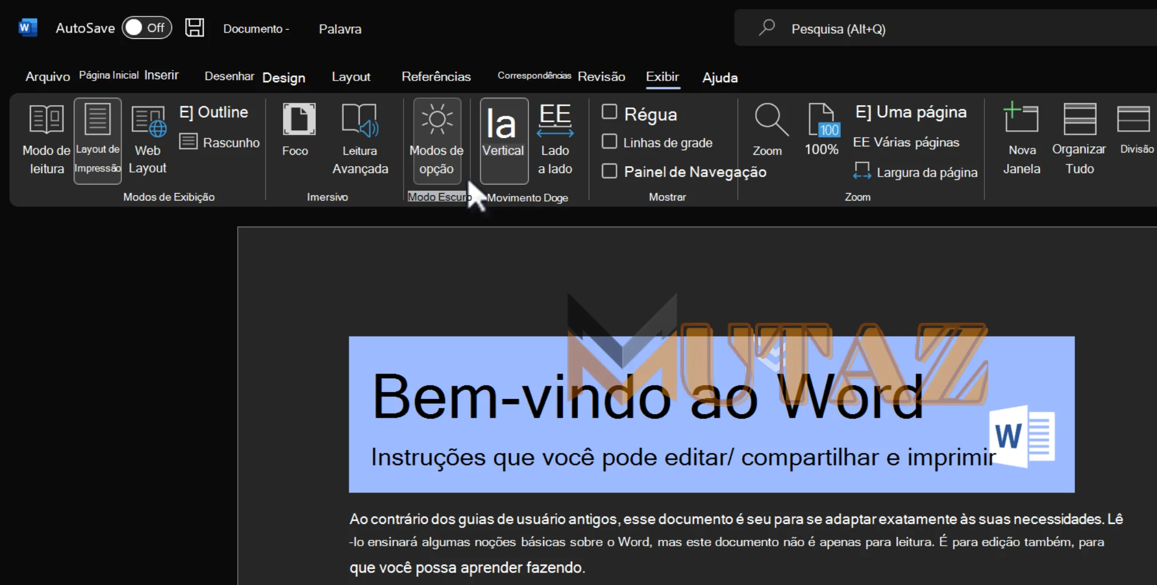Switch to Outline view
The image size is (1157, 585).
click(x=214, y=112)
